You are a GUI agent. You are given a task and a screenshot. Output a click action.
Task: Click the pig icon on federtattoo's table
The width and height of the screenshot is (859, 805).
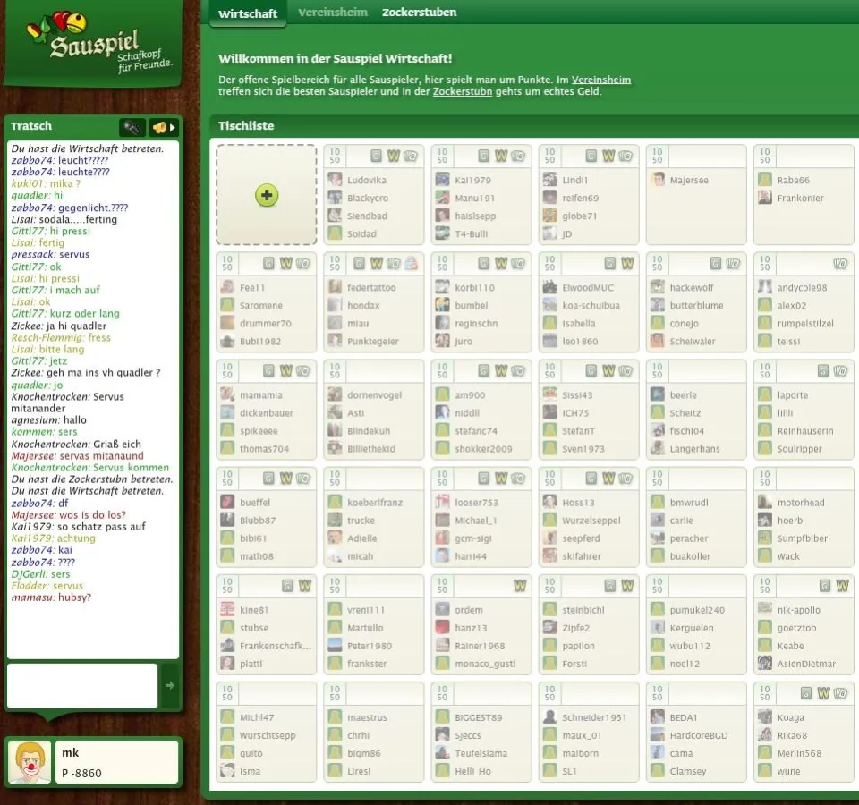[411, 263]
